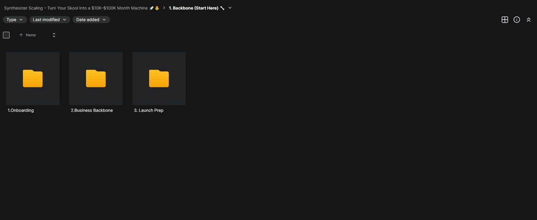Expand the Type filter dropdown
The width and height of the screenshot is (537, 220).
pos(15,20)
